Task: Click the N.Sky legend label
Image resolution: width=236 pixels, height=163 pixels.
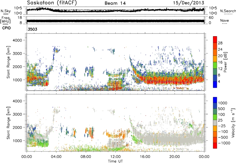Action: (x=6, y=11)
